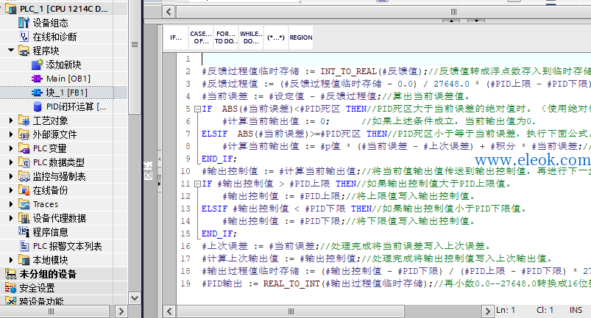The height and width of the screenshot is (318, 591).
Task: Click the 工艺对象 folder icon
Action: click(24, 120)
